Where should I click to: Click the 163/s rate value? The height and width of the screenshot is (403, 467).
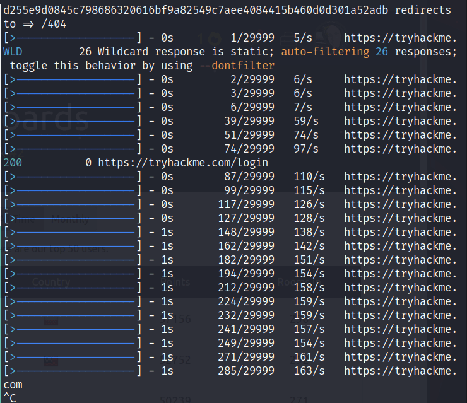[x=309, y=371]
